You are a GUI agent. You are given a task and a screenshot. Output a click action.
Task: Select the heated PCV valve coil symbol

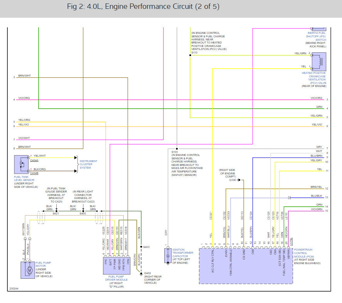(x=319, y=62)
